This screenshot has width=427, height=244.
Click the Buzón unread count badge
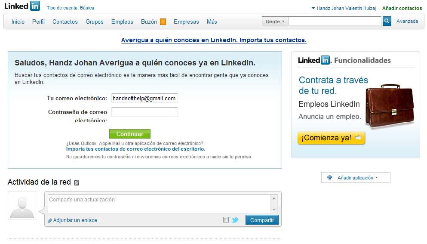click(x=163, y=22)
